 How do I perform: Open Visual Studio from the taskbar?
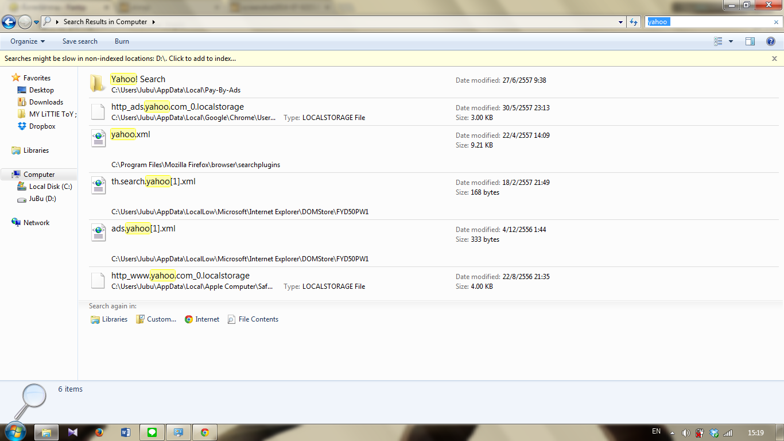(73, 432)
